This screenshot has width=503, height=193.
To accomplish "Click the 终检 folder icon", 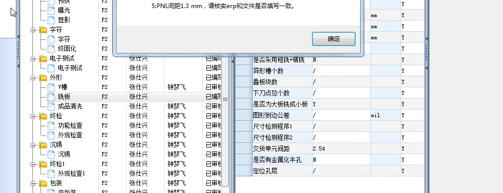I will (x=43, y=117).
